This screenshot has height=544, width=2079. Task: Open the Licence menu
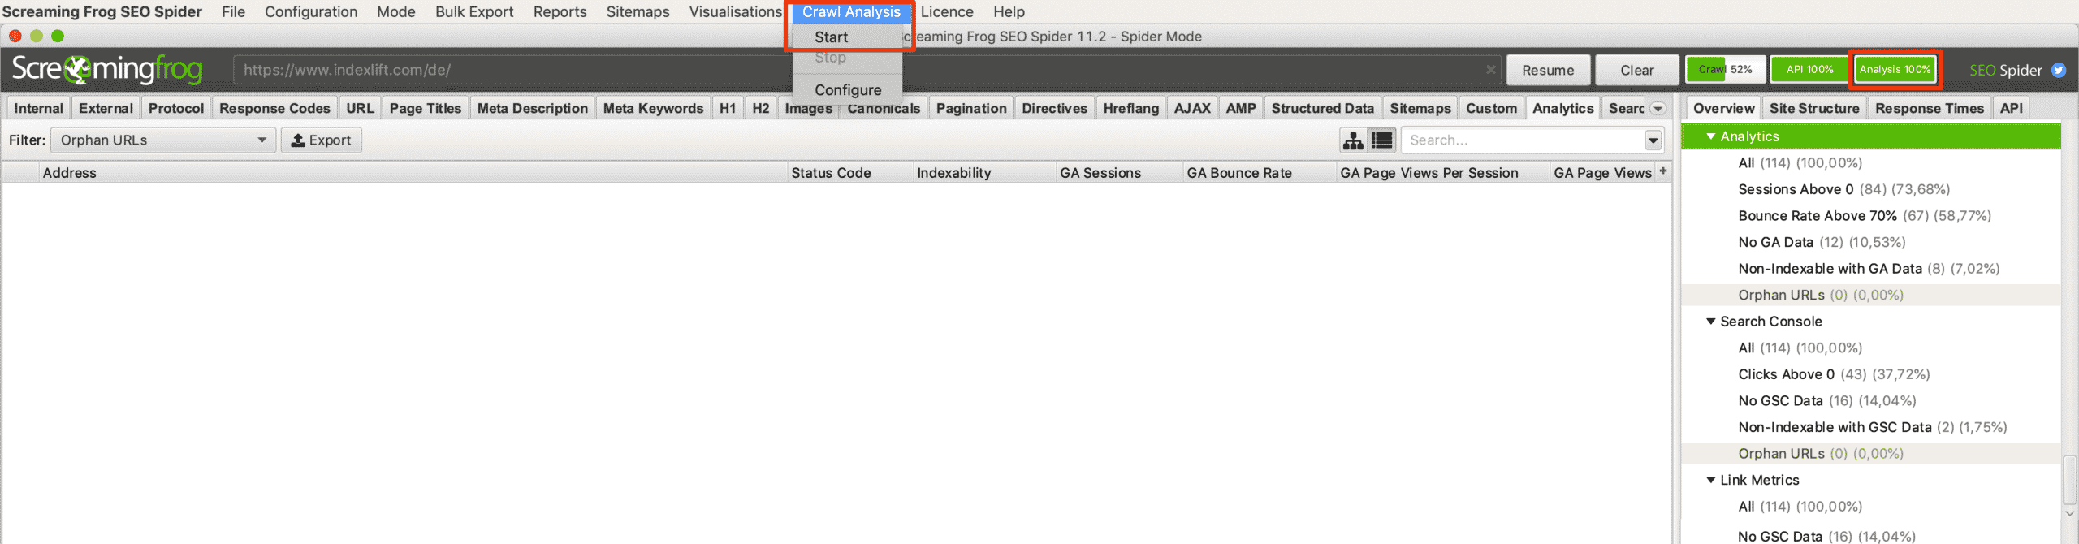pos(947,12)
